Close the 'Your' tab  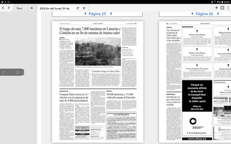[32, 8]
